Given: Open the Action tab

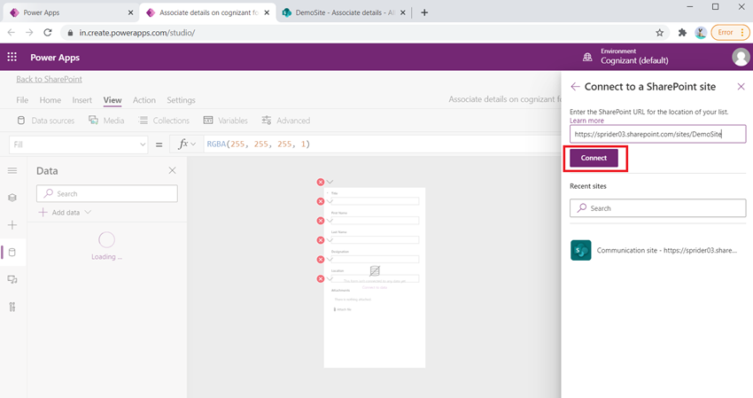Looking at the screenshot, I should tap(144, 100).
